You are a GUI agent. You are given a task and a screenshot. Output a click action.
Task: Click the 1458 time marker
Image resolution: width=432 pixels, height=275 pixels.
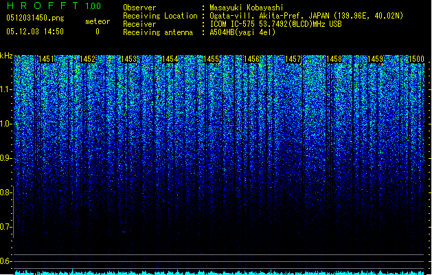(334, 59)
